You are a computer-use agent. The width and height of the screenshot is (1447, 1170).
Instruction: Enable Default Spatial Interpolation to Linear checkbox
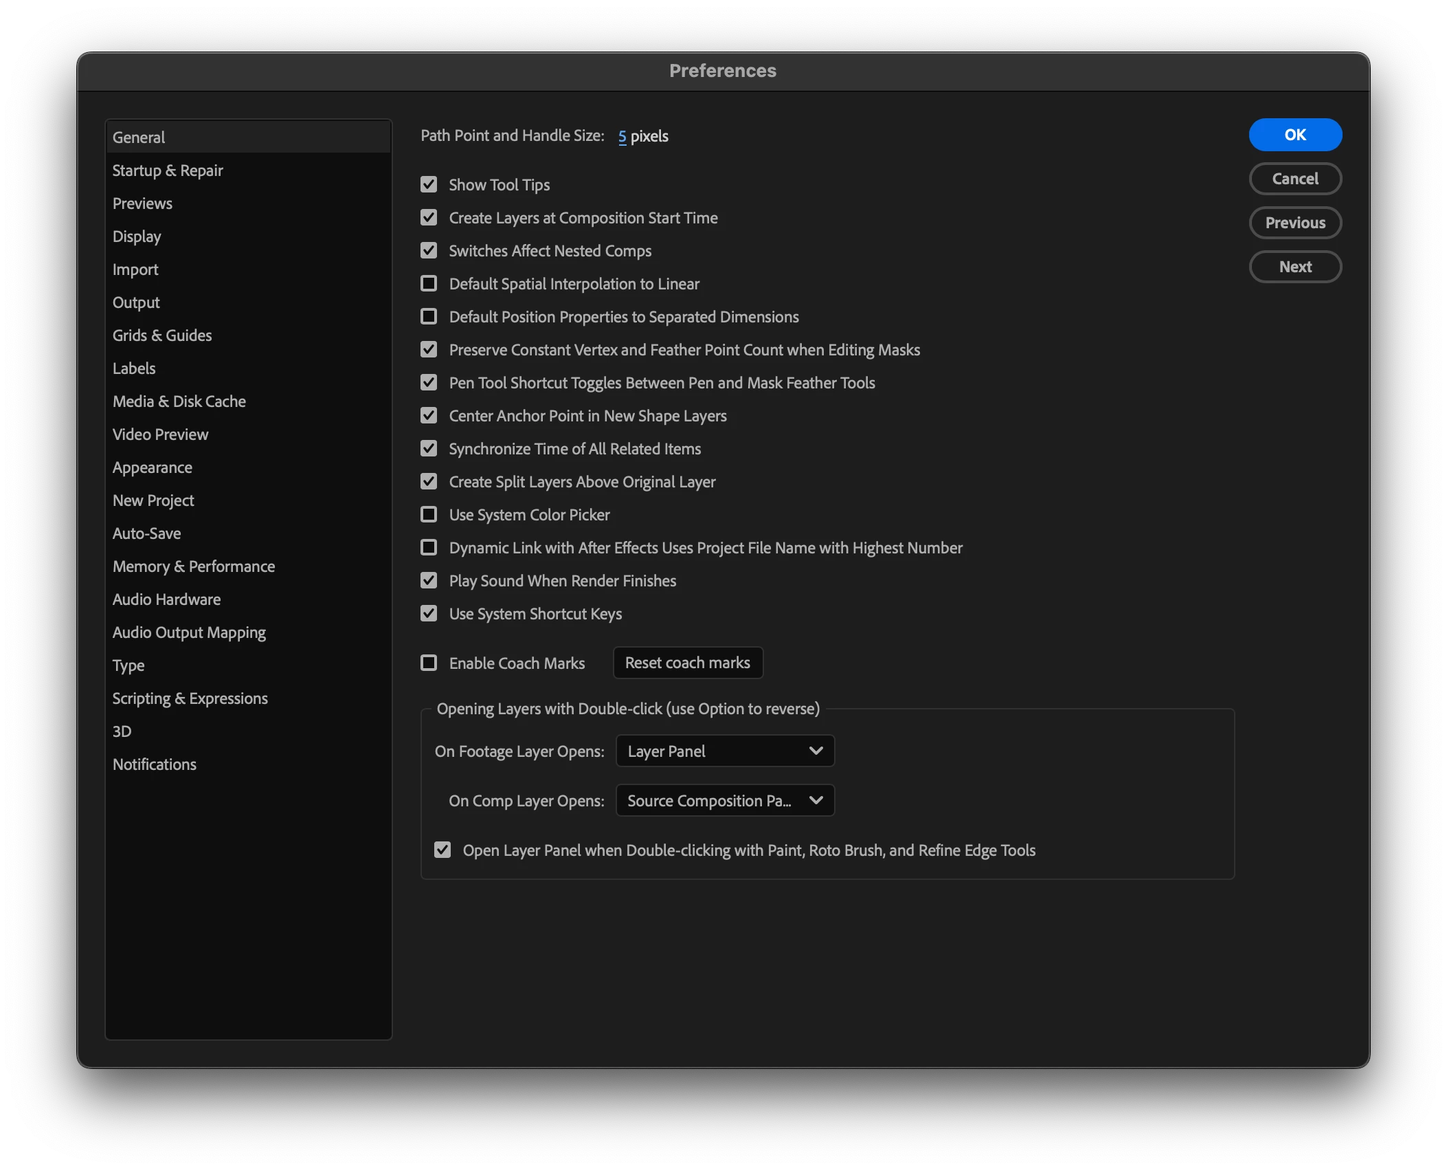tap(429, 283)
